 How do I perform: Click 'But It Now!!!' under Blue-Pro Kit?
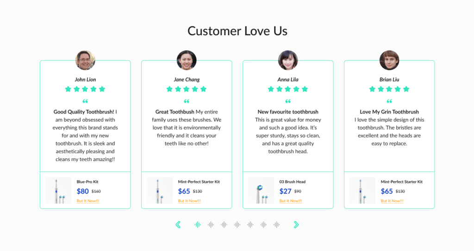88,201
